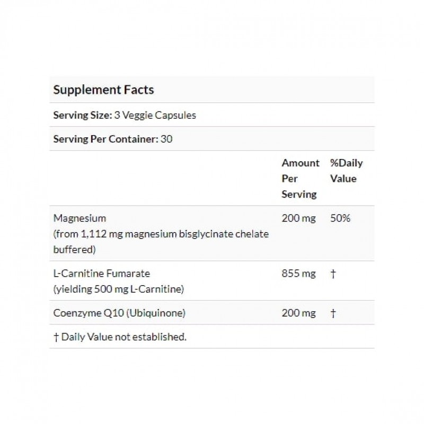Click the Amount Per Serving column header
The height and width of the screenshot is (424, 424).
coord(300,179)
